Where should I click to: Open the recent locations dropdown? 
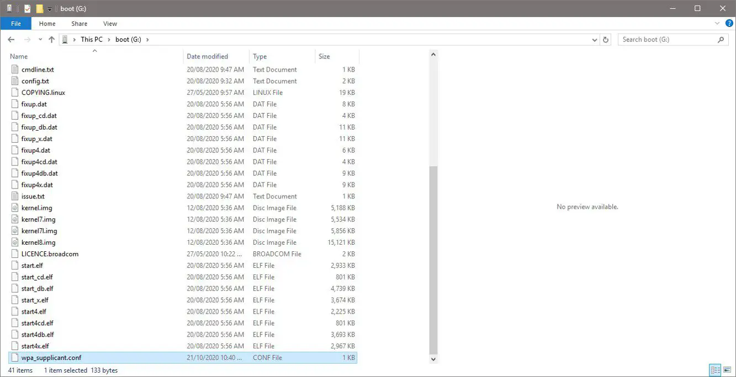point(40,40)
